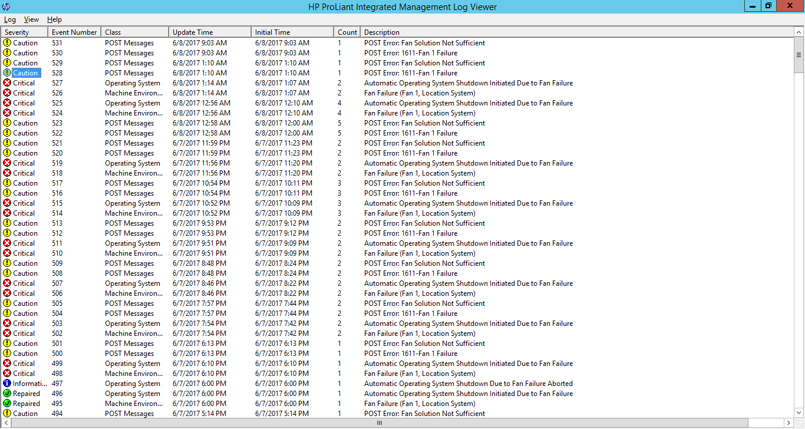Click the Critical icon for event 525

pyautogui.click(x=7, y=103)
